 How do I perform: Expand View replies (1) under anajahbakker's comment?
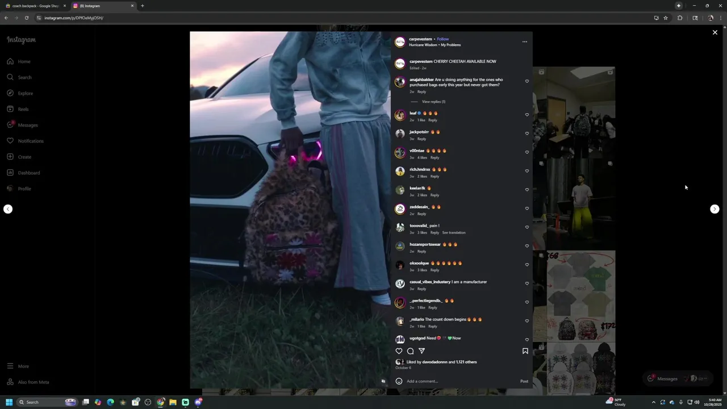click(x=433, y=102)
